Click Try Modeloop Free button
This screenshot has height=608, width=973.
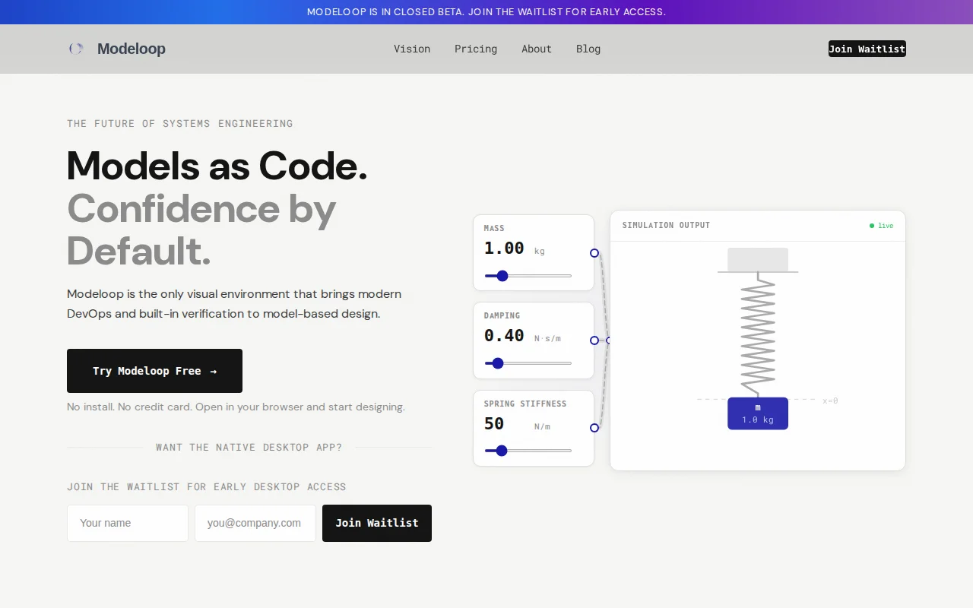154,371
